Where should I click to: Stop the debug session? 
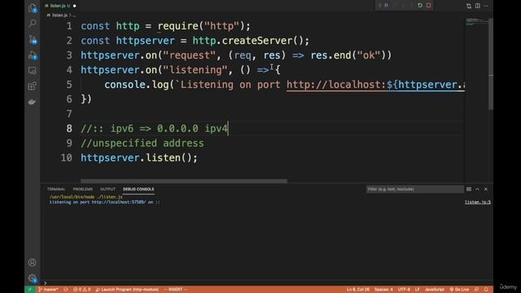tap(429, 6)
